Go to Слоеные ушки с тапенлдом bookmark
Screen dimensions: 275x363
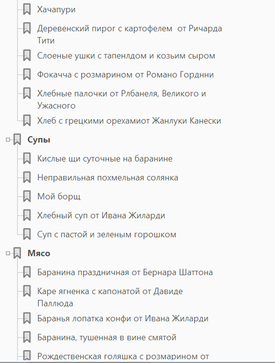(126, 56)
